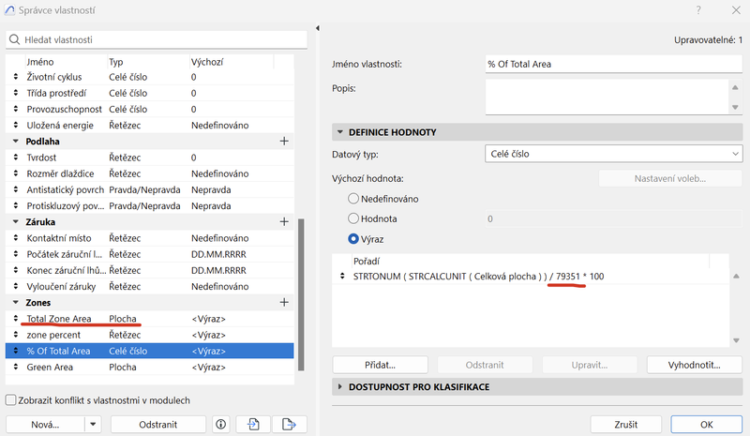Click the import properties icon

[x=253, y=424]
